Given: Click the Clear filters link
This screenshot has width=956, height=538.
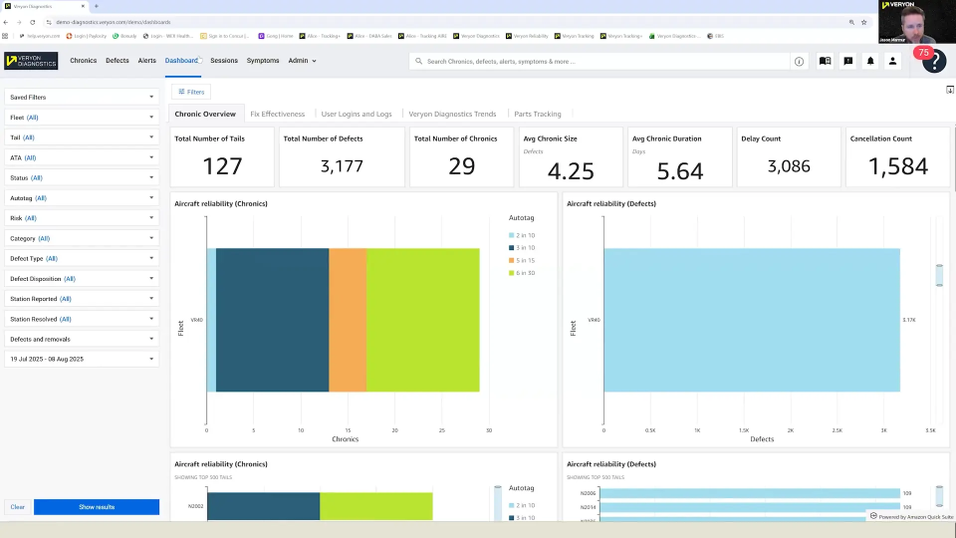Looking at the screenshot, I should 18,507.
